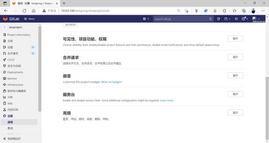
Task: Click the 不安全 site warning icon
Action: tap(44, 11)
